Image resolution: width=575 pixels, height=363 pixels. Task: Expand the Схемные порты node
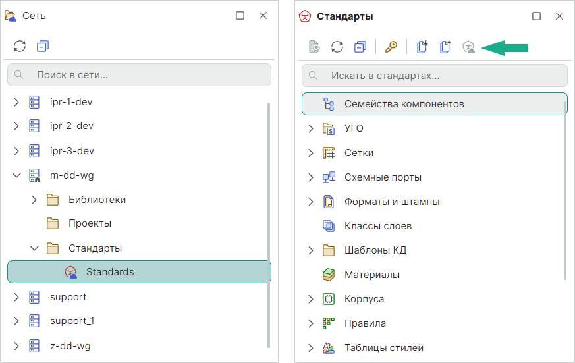(x=311, y=177)
